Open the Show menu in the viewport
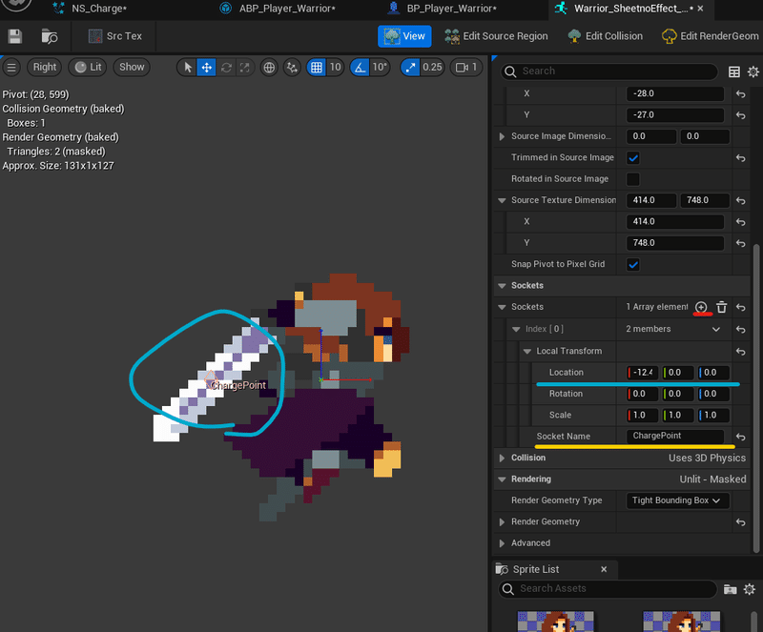The width and height of the screenshot is (763, 632). pos(131,67)
